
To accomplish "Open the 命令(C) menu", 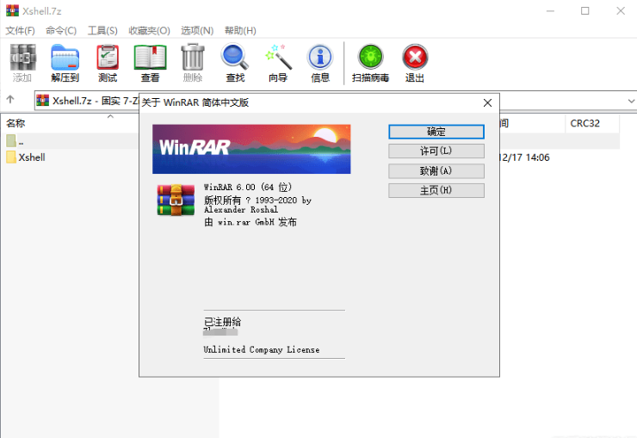I will 61,30.
